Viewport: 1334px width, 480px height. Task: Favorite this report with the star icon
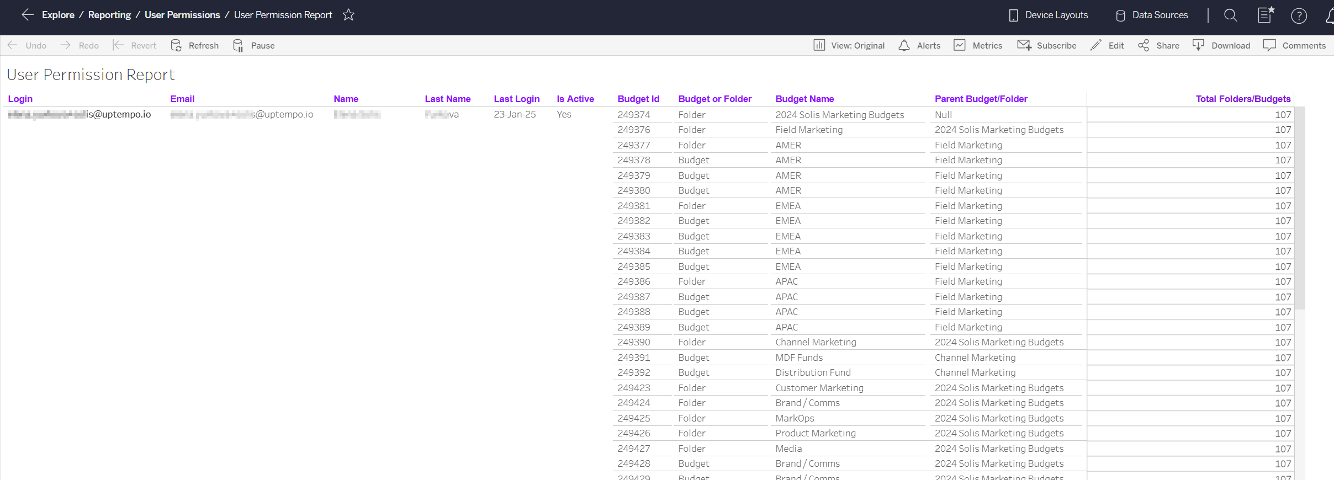coord(348,15)
